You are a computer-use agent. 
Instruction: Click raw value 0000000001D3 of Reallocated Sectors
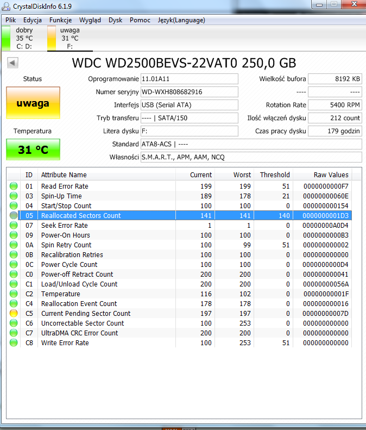click(x=325, y=216)
